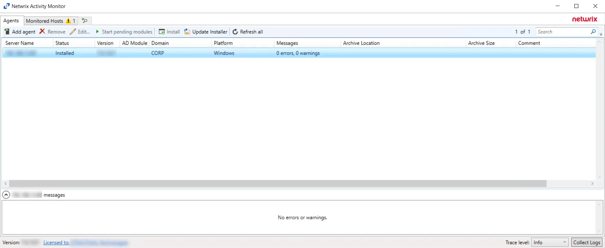The width and height of the screenshot is (605, 248).
Task: Sort by the Status column header
Action: 74,43
